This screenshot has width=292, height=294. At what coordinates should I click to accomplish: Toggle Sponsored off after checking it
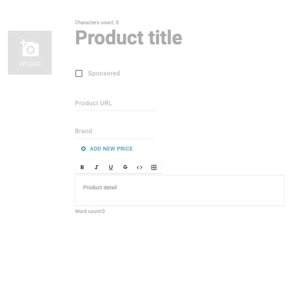pos(79,73)
